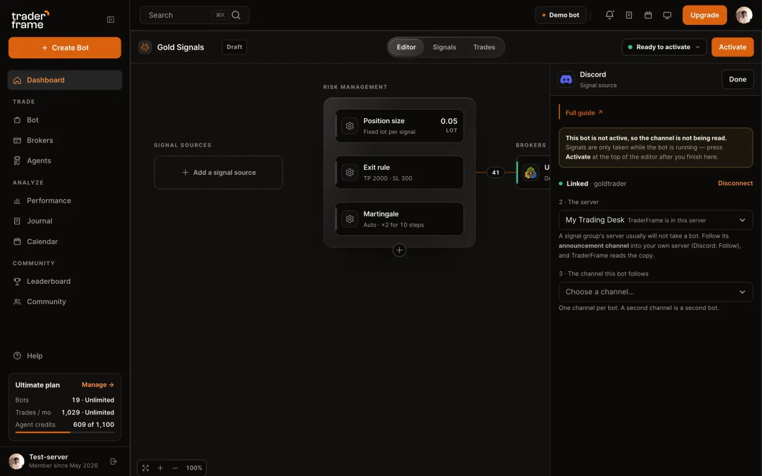Image resolution: width=762 pixels, height=476 pixels.
Task: Open Exit rule gear settings
Action: pos(350,172)
